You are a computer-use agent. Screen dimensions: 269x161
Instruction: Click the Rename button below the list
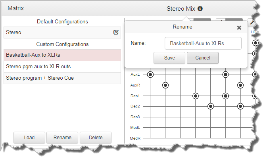(x=62, y=138)
